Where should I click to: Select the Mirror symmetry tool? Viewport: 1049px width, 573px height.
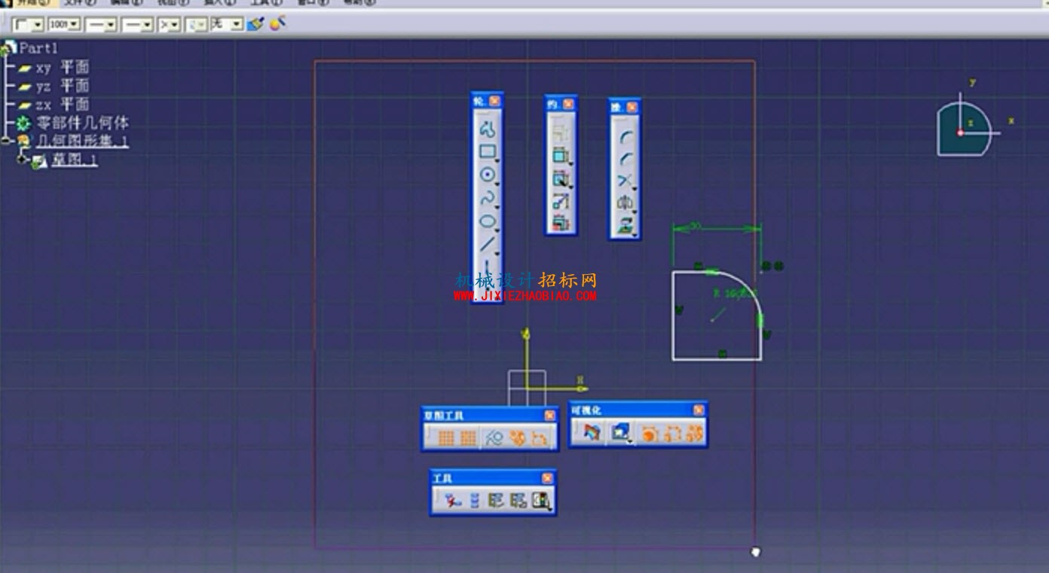click(624, 203)
